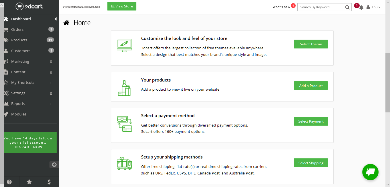
Task: Open the Thu user account dropdown
Action: [x=374, y=7]
